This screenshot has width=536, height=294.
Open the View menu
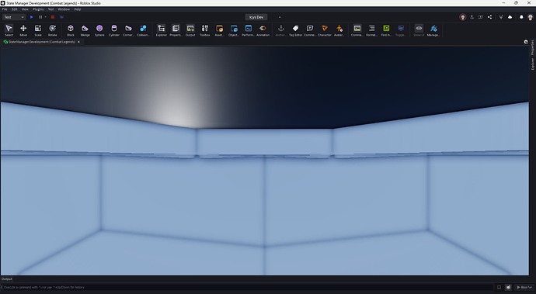(25, 9)
